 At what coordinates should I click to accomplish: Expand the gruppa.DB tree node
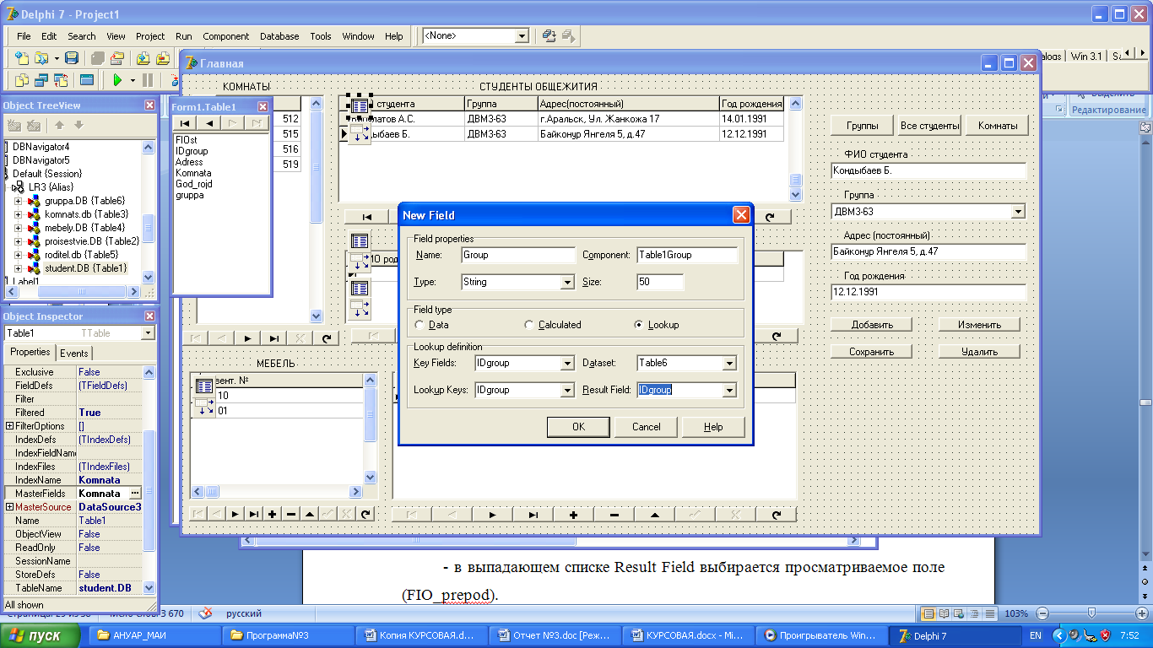tap(18, 201)
